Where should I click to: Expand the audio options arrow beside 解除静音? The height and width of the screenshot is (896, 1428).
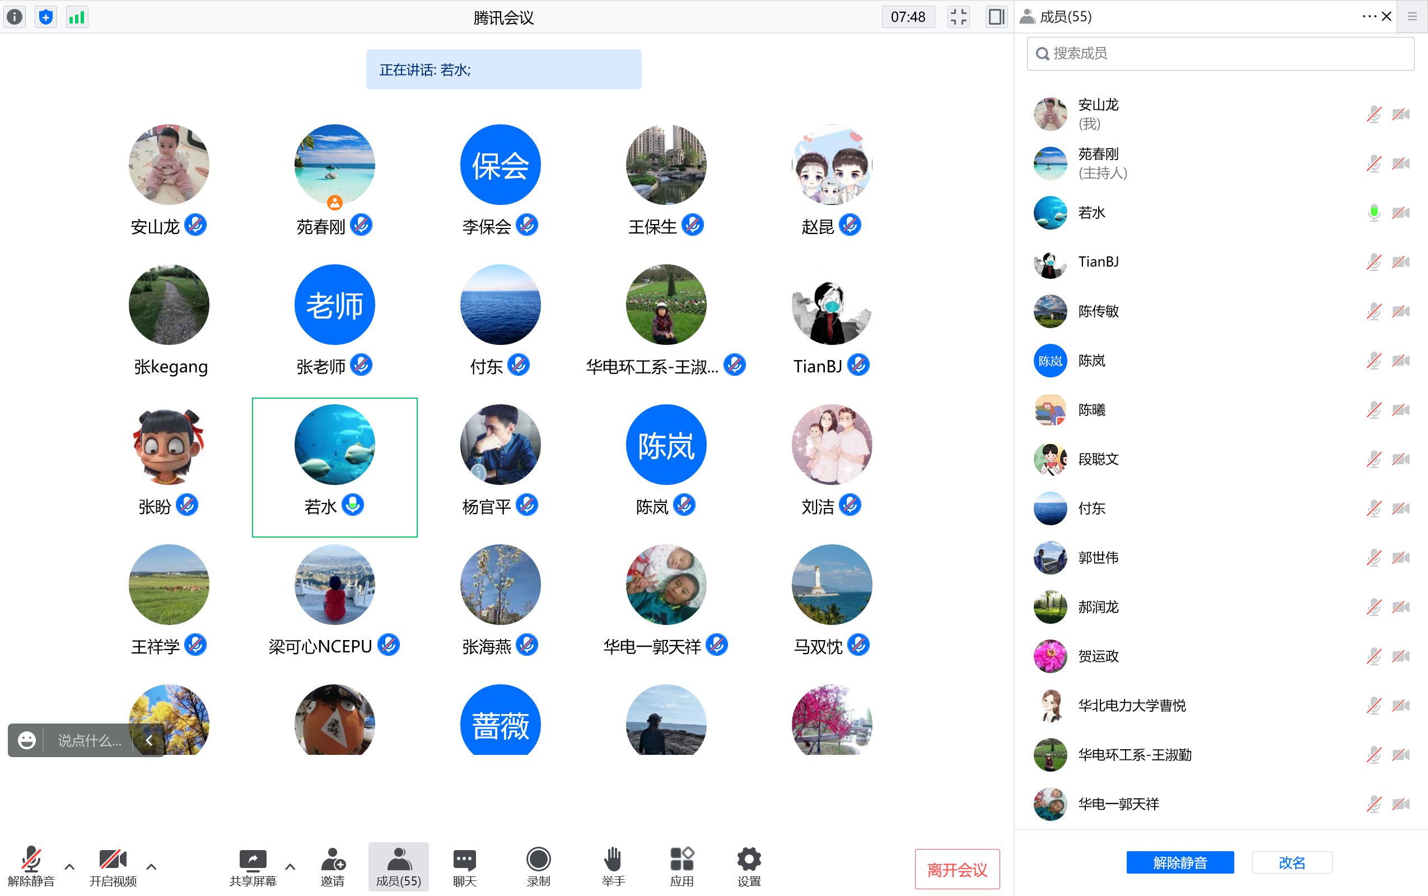[x=69, y=866]
